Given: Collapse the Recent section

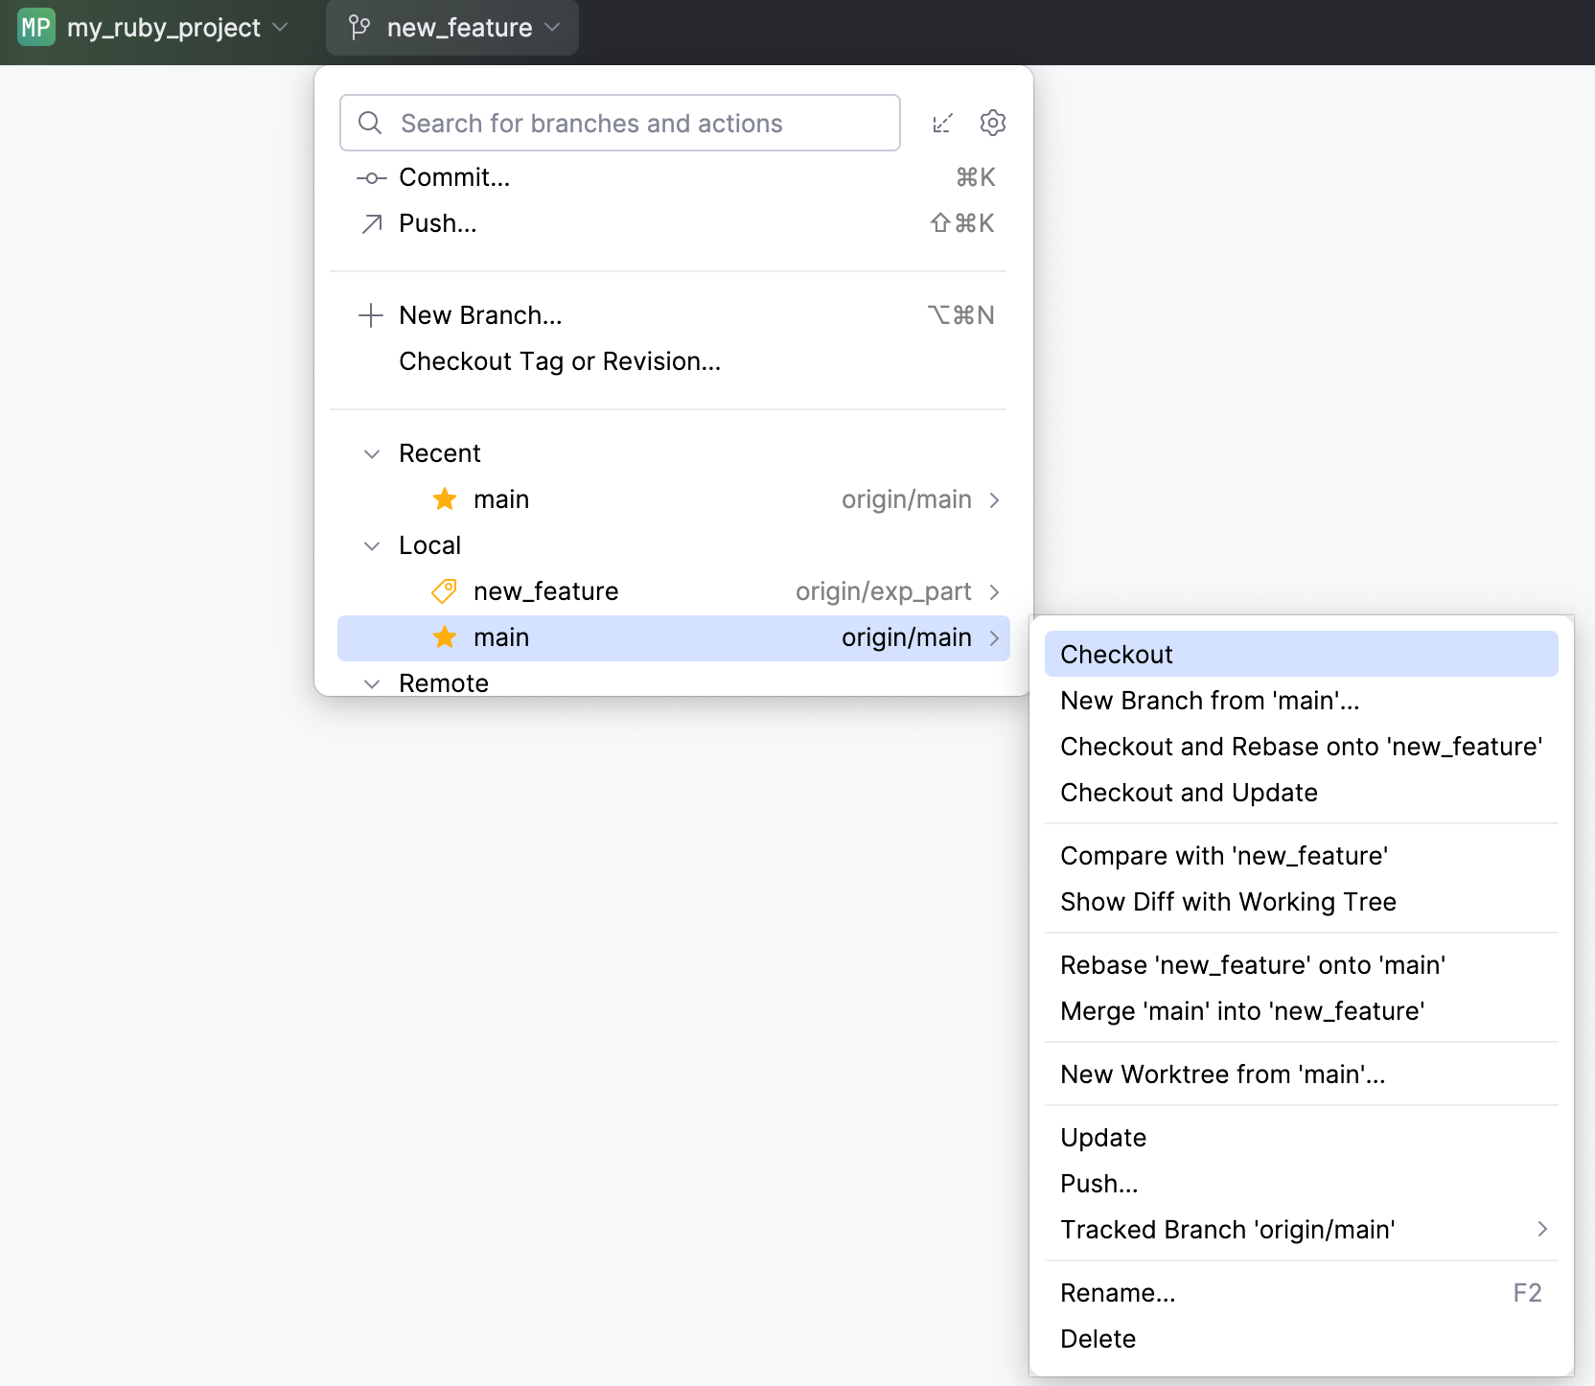Looking at the screenshot, I should click(371, 453).
